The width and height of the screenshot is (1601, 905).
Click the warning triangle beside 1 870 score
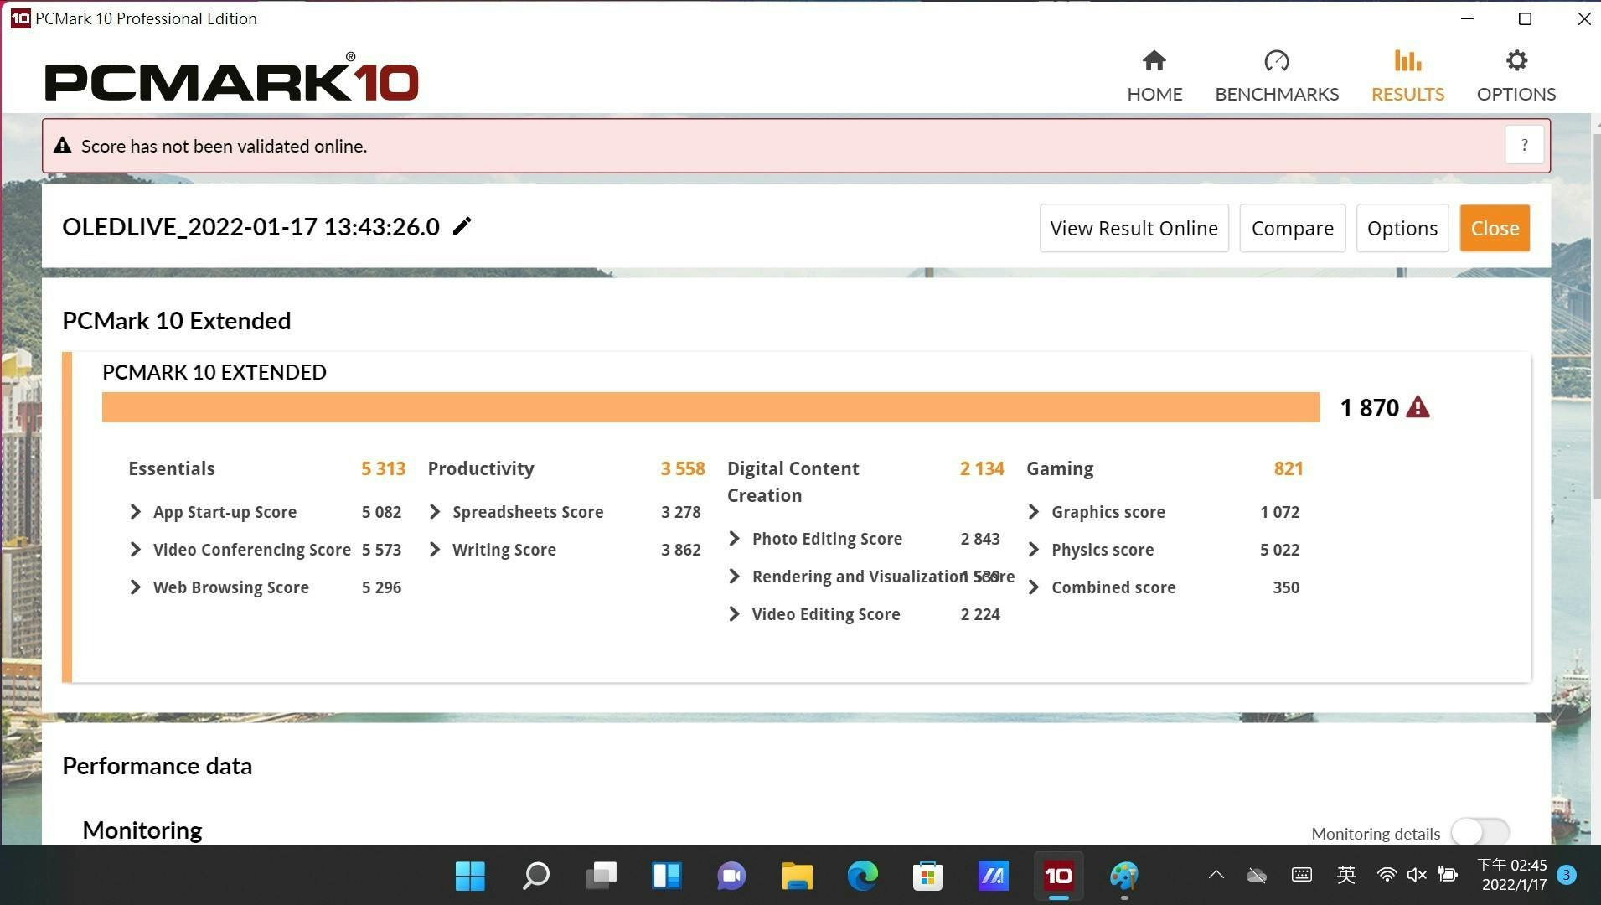(1418, 407)
